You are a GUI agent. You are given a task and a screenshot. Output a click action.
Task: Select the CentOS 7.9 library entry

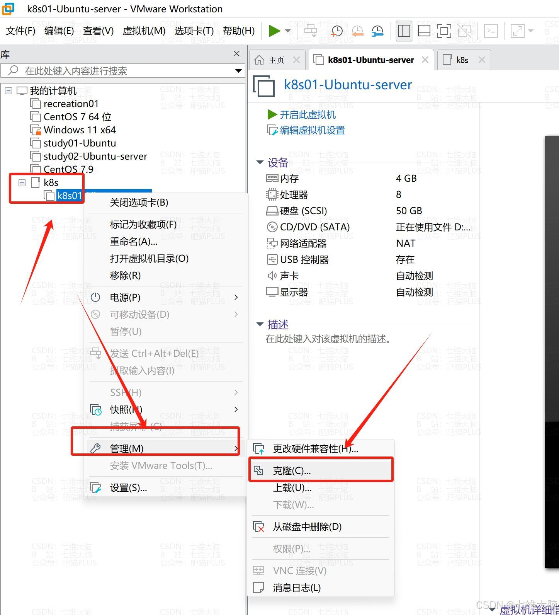pos(68,169)
